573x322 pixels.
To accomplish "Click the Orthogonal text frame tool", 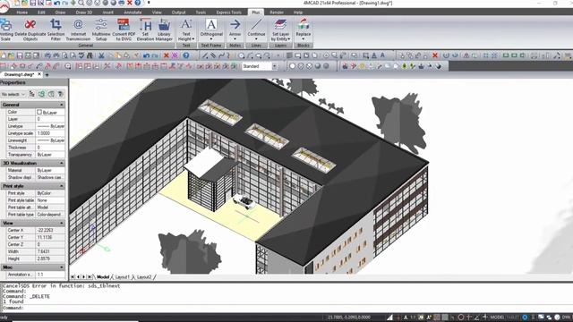I will click(211, 30).
